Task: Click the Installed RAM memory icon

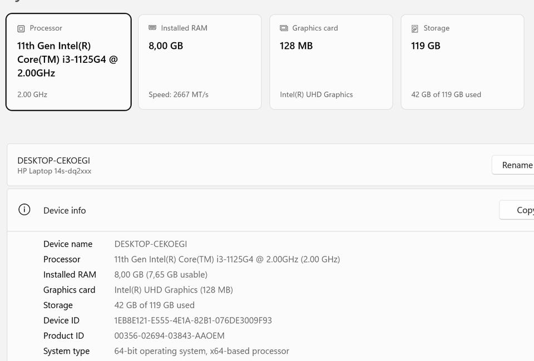Action: click(x=152, y=28)
